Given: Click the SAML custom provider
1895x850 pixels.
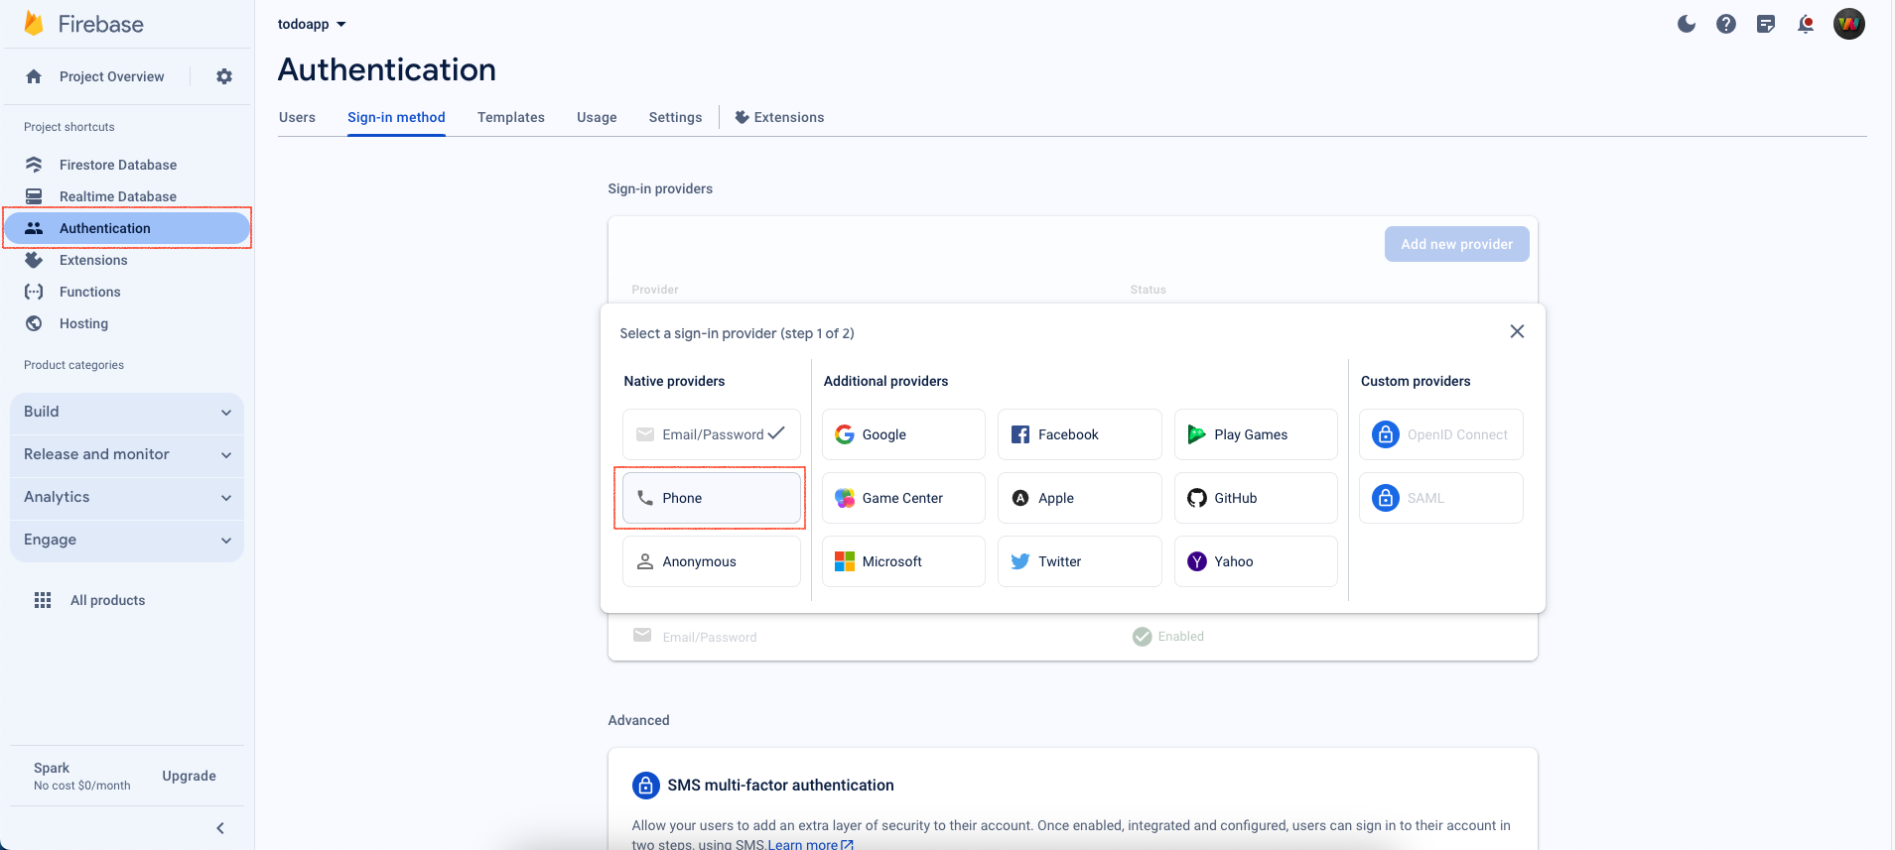Looking at the screenshot, I should point(1441,498).
